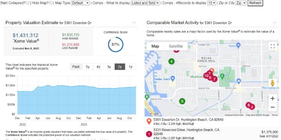Image resolution: width=281 pixels, height=140 pixels.
Task: Open the Map Type dropdown
Action: pos(80,3)
